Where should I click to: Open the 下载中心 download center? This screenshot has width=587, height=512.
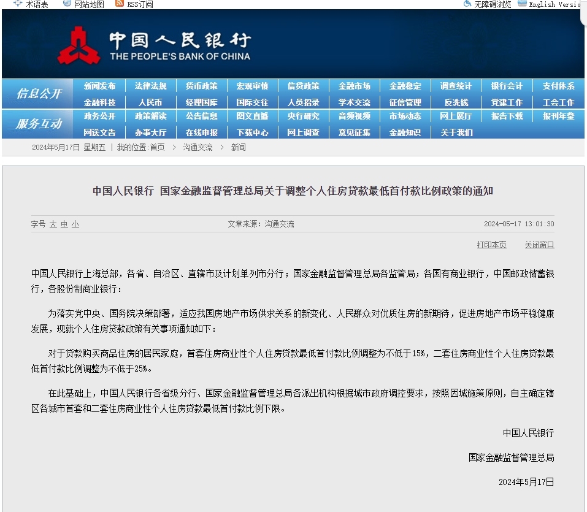[252, 132]
